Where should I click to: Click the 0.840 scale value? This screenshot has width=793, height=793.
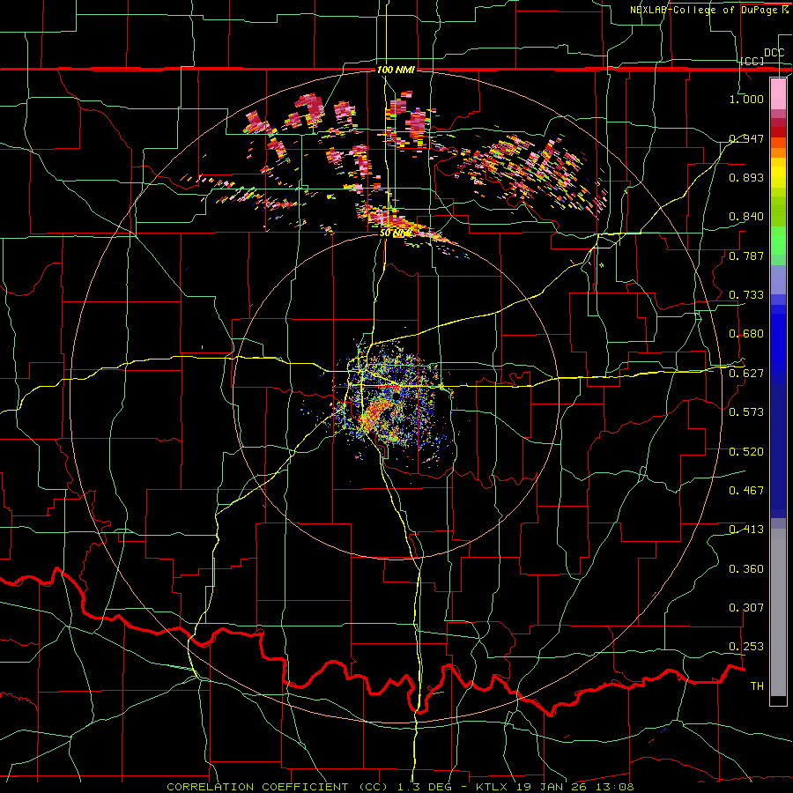pyautogui.click(x=746, y=217)
